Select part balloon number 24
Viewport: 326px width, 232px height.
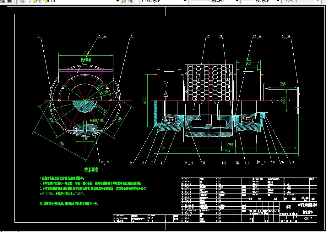[x=221, y=36]
